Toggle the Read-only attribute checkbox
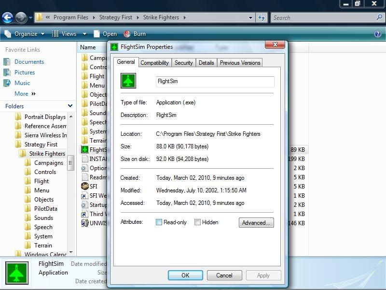The image size is (386, 290). (159, 222)
